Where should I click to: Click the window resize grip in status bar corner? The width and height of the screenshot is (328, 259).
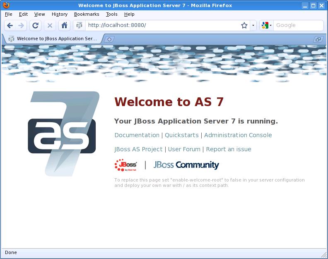tap(324, 254)
